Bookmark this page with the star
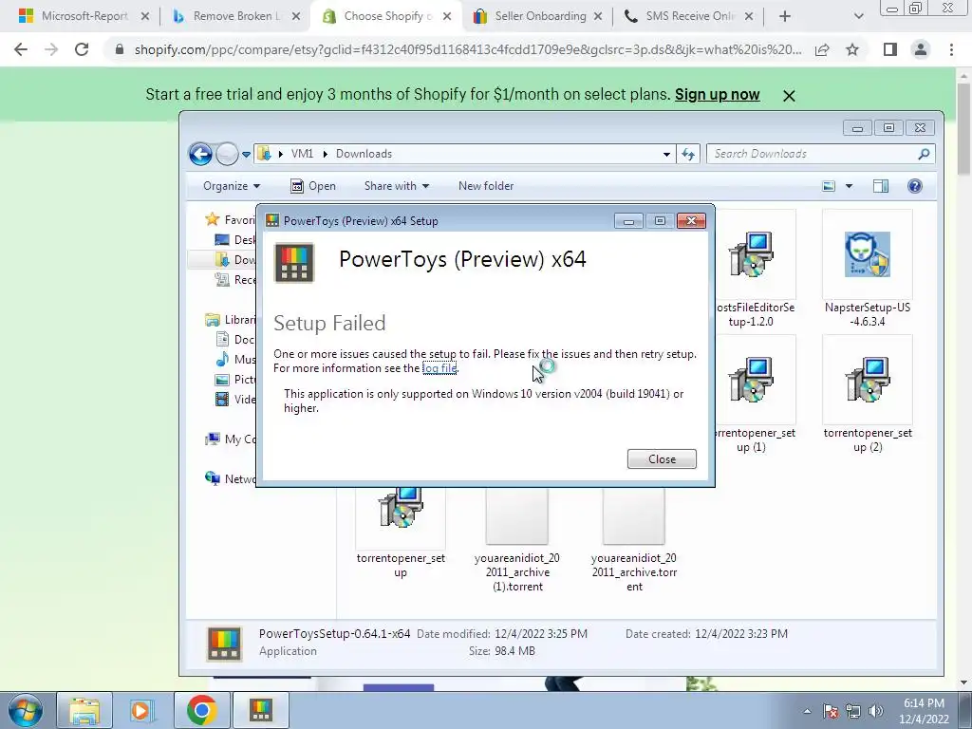The height and width of the screenshot is (729, 972). (x=852, y=49)
